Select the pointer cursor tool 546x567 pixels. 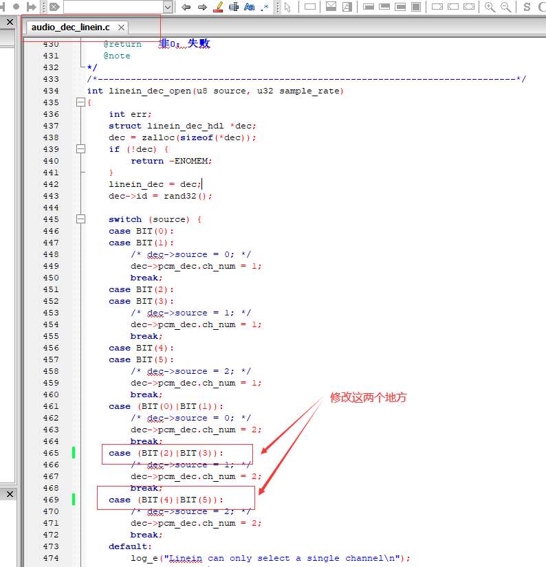[287, 7]
